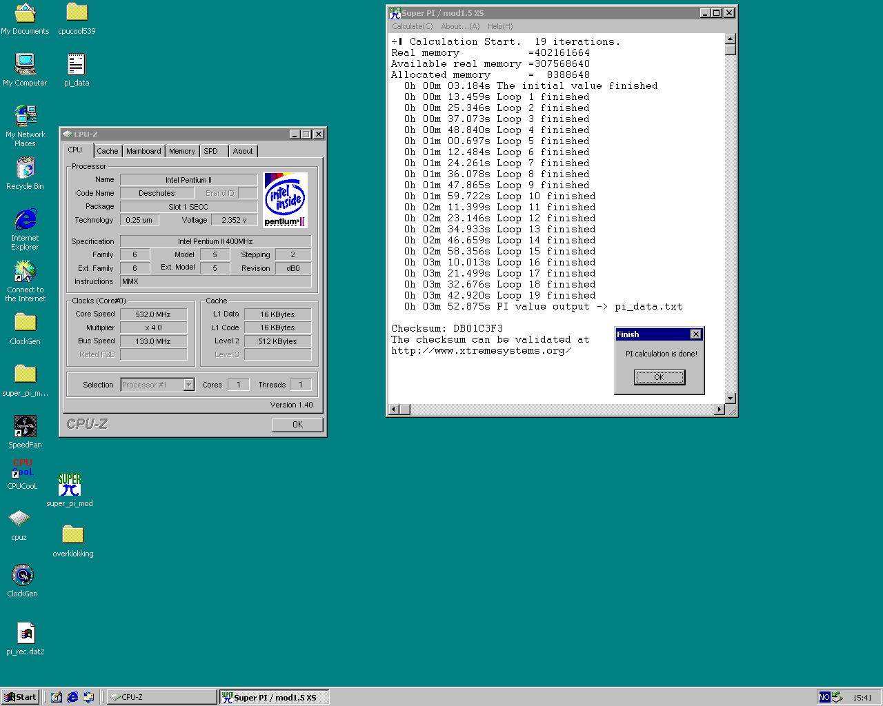This screenshot has width=883, height=706.
Task: Click the Start button
Action: click(19, 697)
